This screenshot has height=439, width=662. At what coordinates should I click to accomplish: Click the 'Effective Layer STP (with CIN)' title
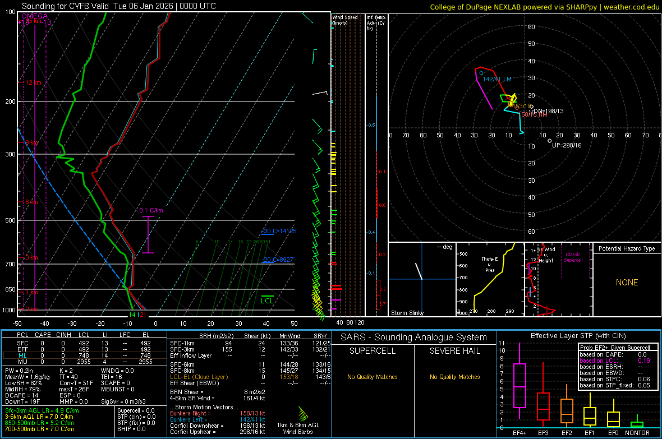tap(578, 336)
